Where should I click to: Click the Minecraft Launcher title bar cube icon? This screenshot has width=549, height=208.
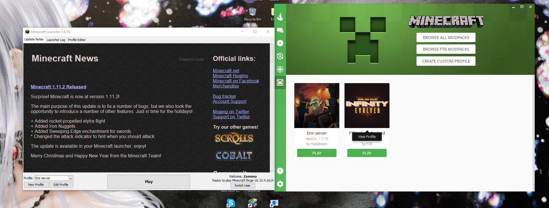(x=27, y=32)
